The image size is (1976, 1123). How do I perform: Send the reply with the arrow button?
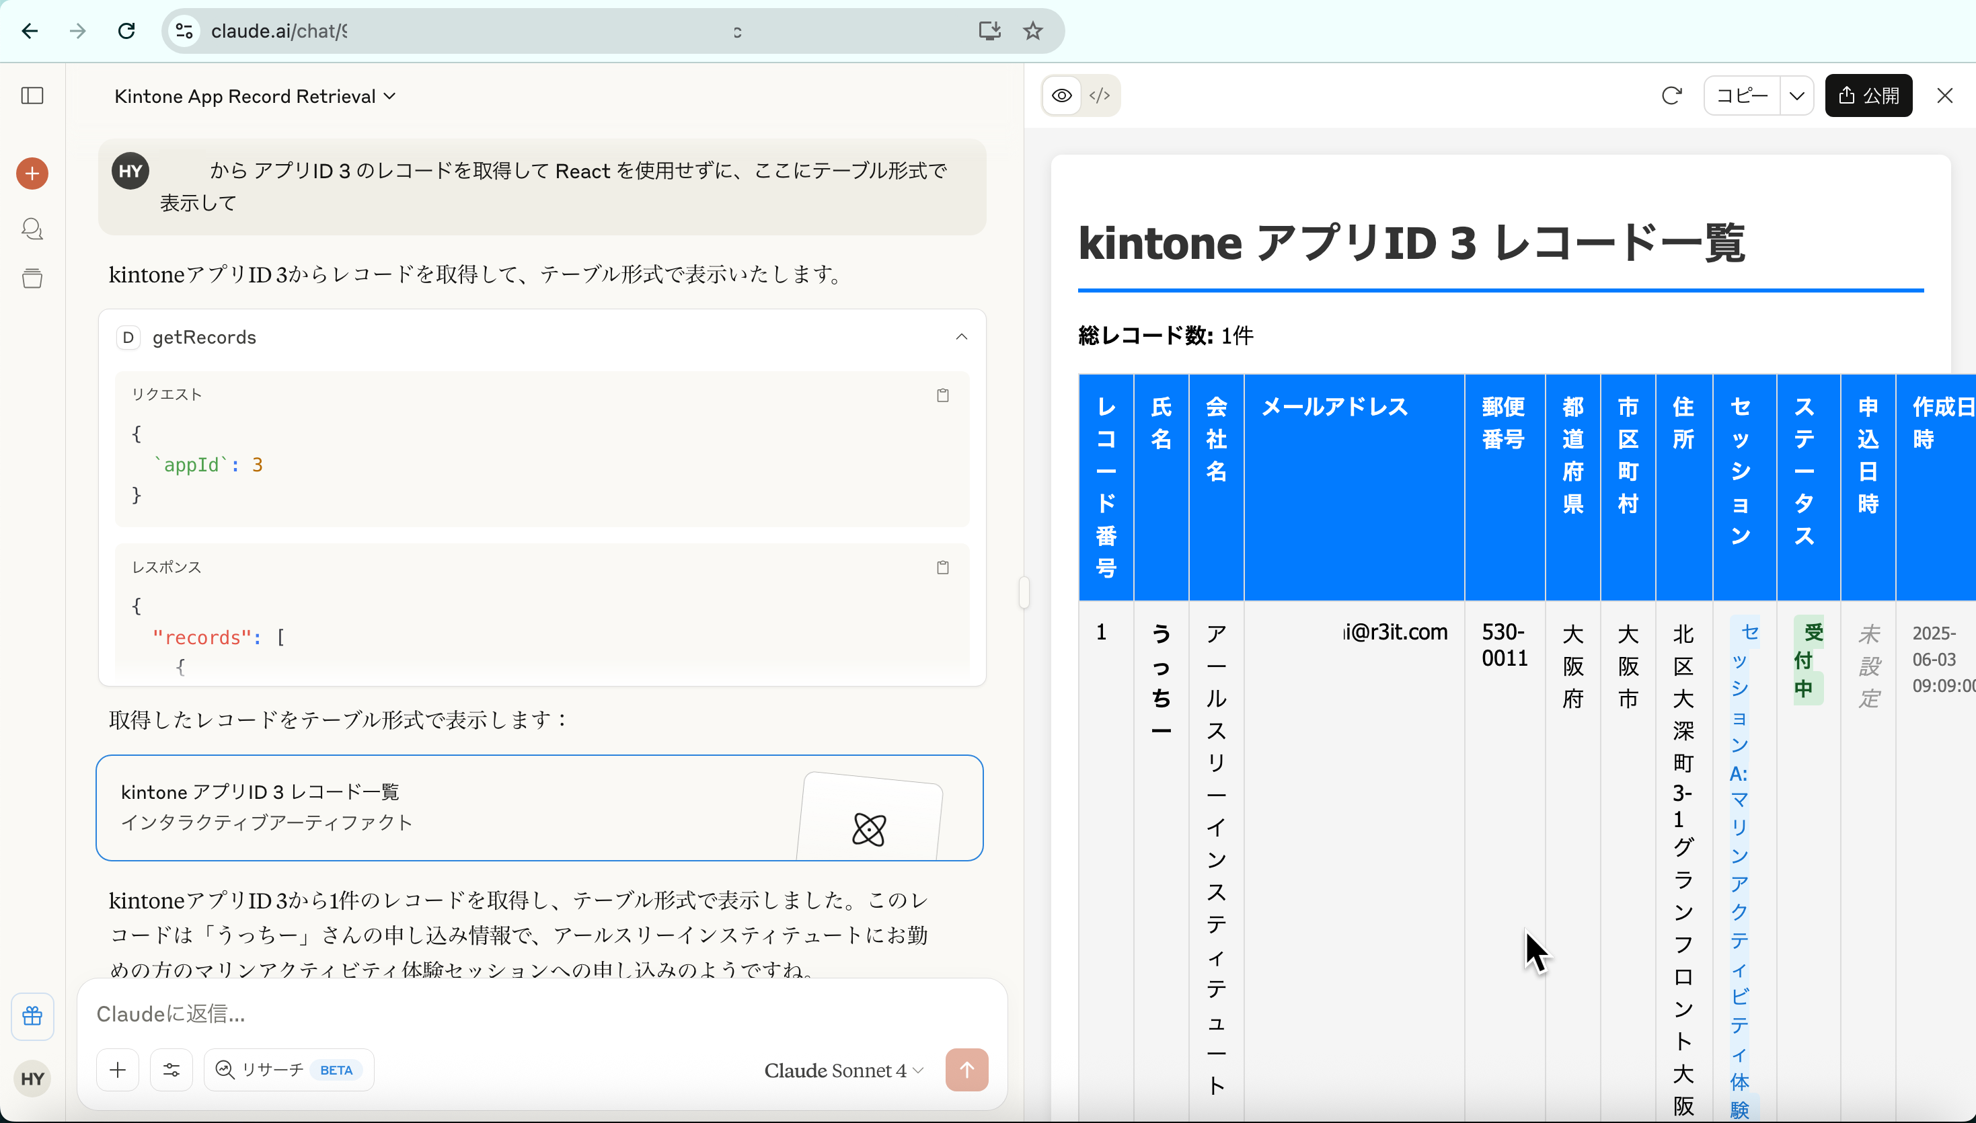pos(966,1070)
